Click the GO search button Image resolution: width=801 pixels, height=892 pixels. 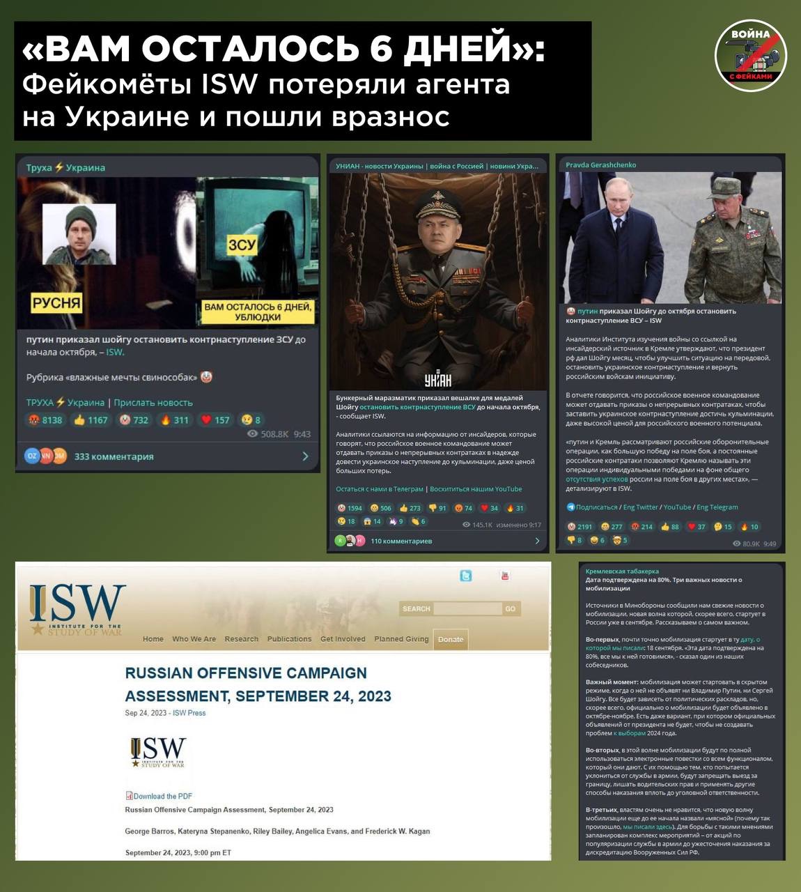511,609
